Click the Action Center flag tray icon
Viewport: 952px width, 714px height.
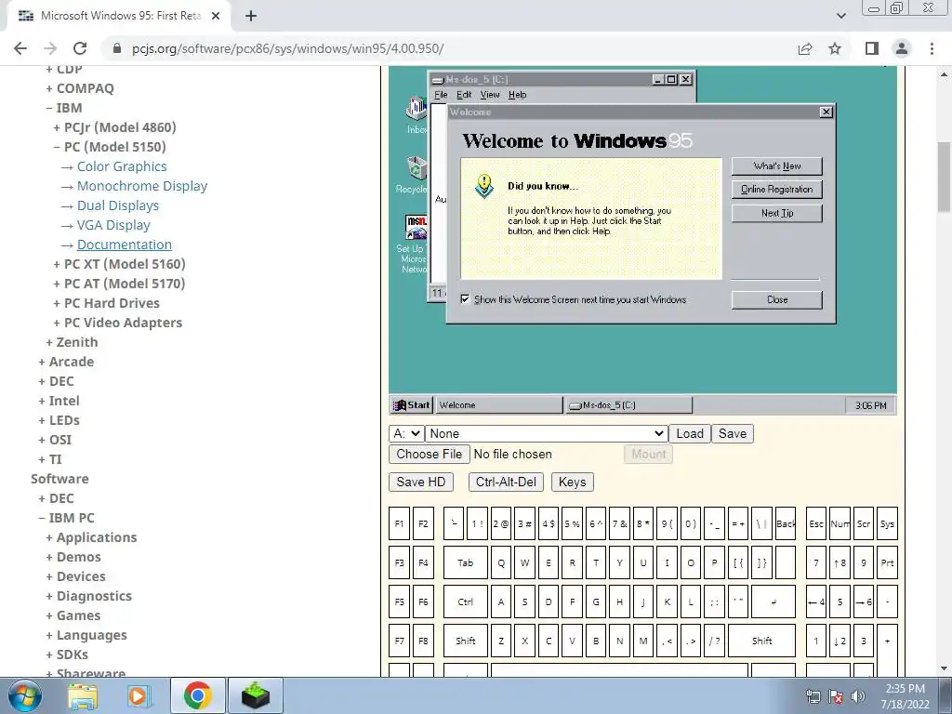pyautogui.click(x=836, y=696)
